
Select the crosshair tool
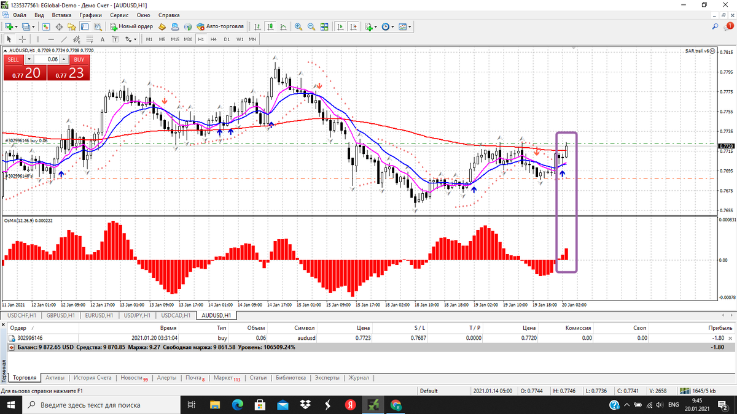point(22,39)
